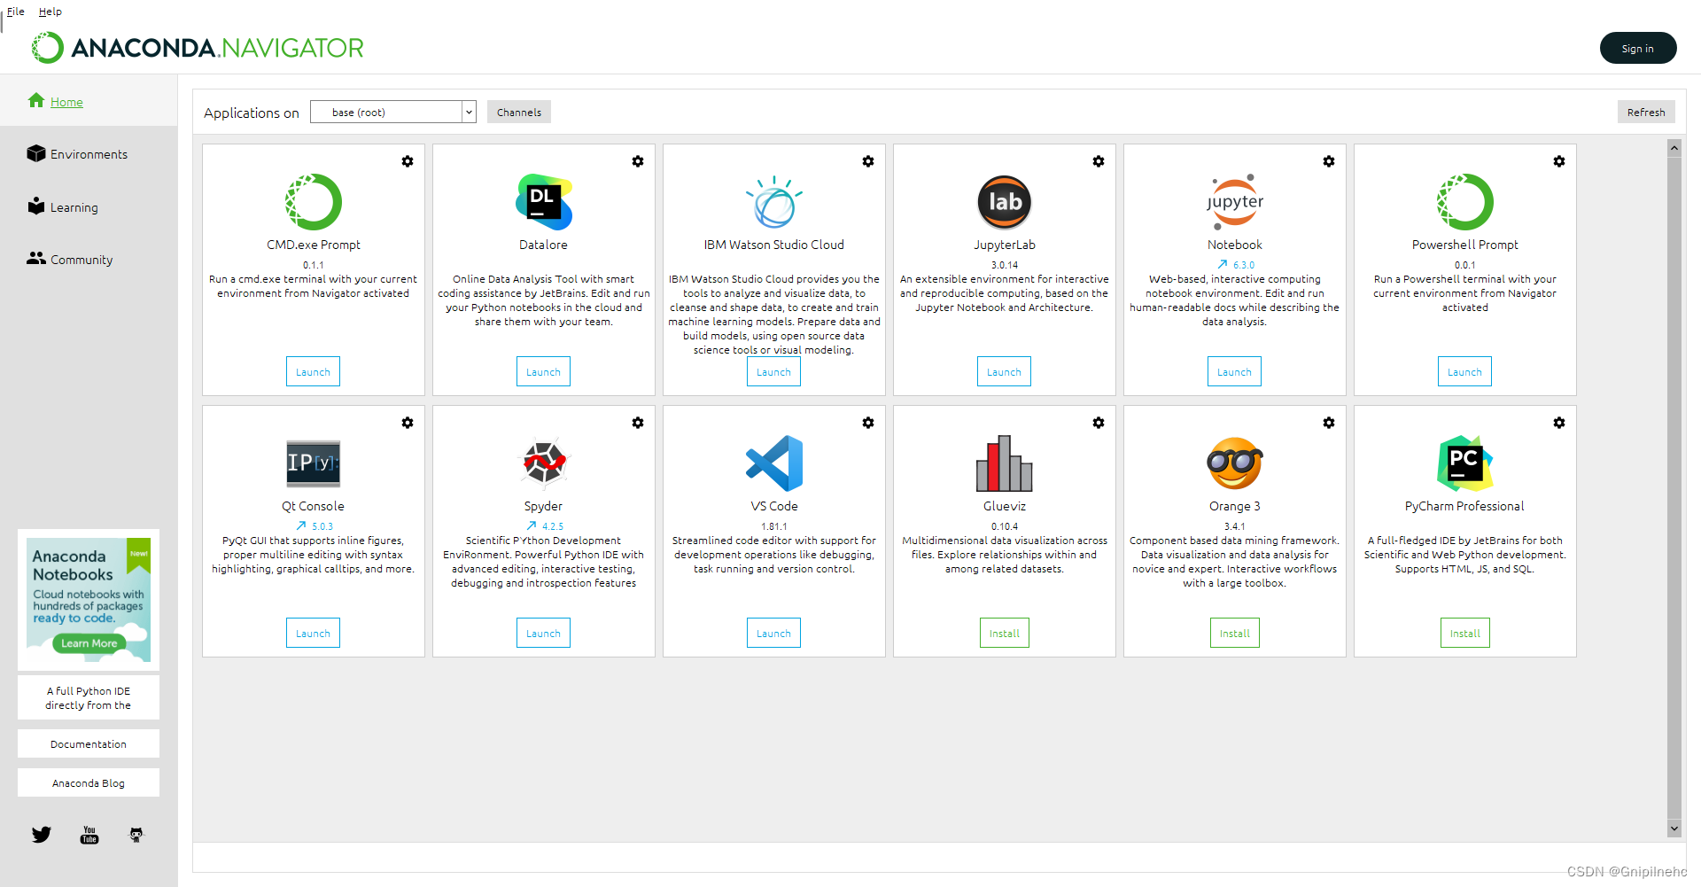The image size is (1701, 887).
Task: Click Spyder update version 4.2.5
Action: (545, 525)
